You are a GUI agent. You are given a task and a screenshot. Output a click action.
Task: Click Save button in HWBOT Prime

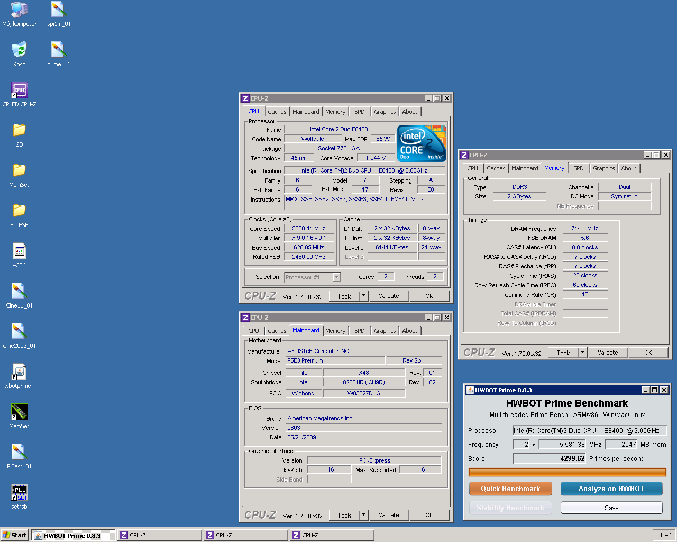611,508
